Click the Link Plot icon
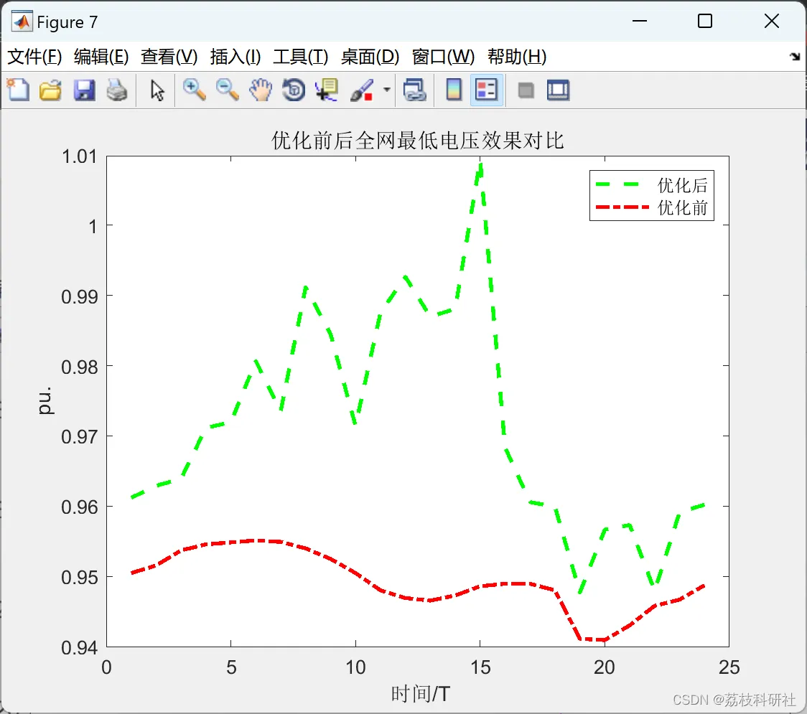Screen dimensions: 807x714 [x=414, y=90]
